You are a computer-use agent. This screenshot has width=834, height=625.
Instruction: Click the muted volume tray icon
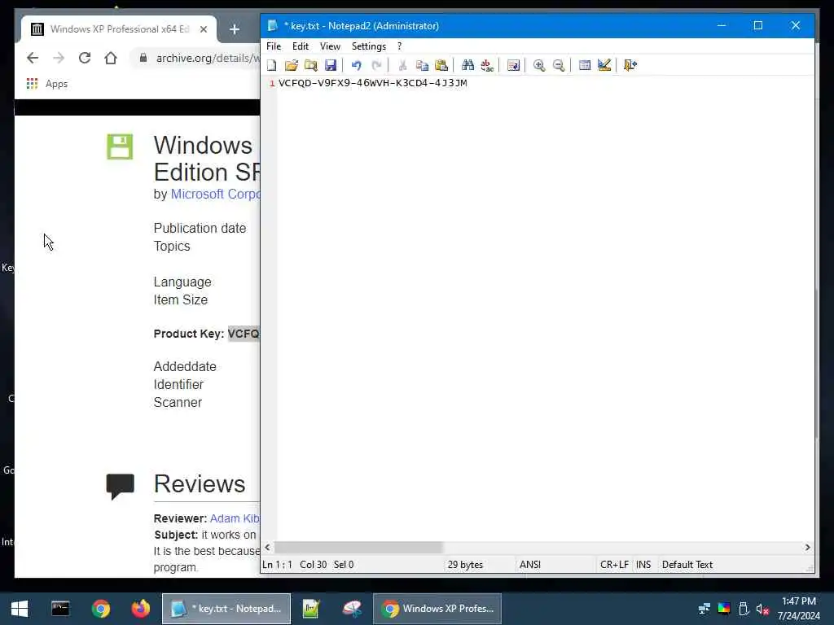tap(763, 609)
